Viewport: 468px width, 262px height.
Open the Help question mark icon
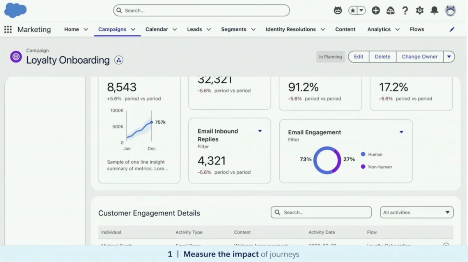click(405, 11)
